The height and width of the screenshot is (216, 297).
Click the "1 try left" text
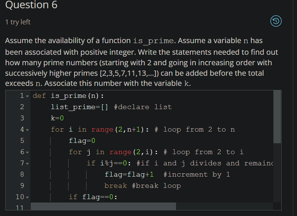[x=18, y=22]
